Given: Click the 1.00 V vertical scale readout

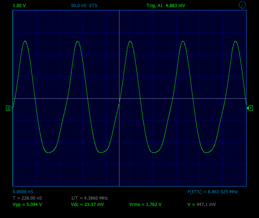Looking at the screenshot, I should (x=19, y=6).
